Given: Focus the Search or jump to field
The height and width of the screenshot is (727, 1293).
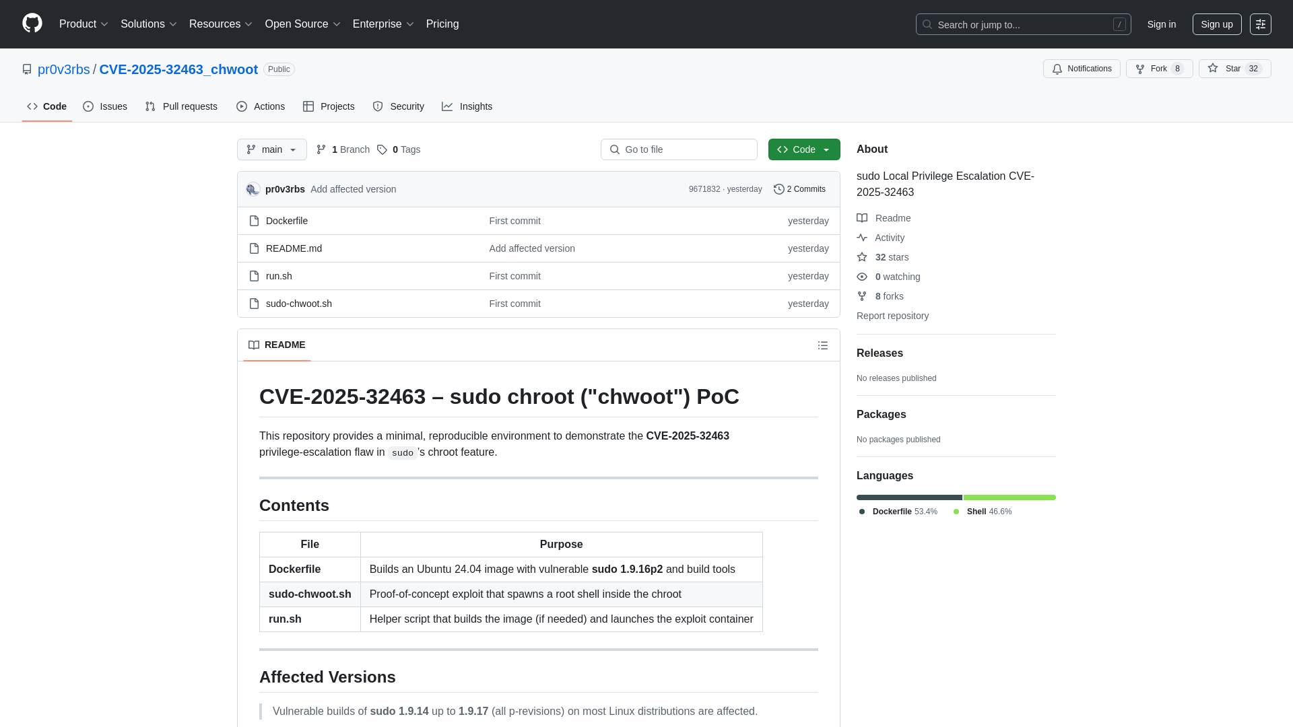Looking at the screenshot, I should (x=1023, y=24).
